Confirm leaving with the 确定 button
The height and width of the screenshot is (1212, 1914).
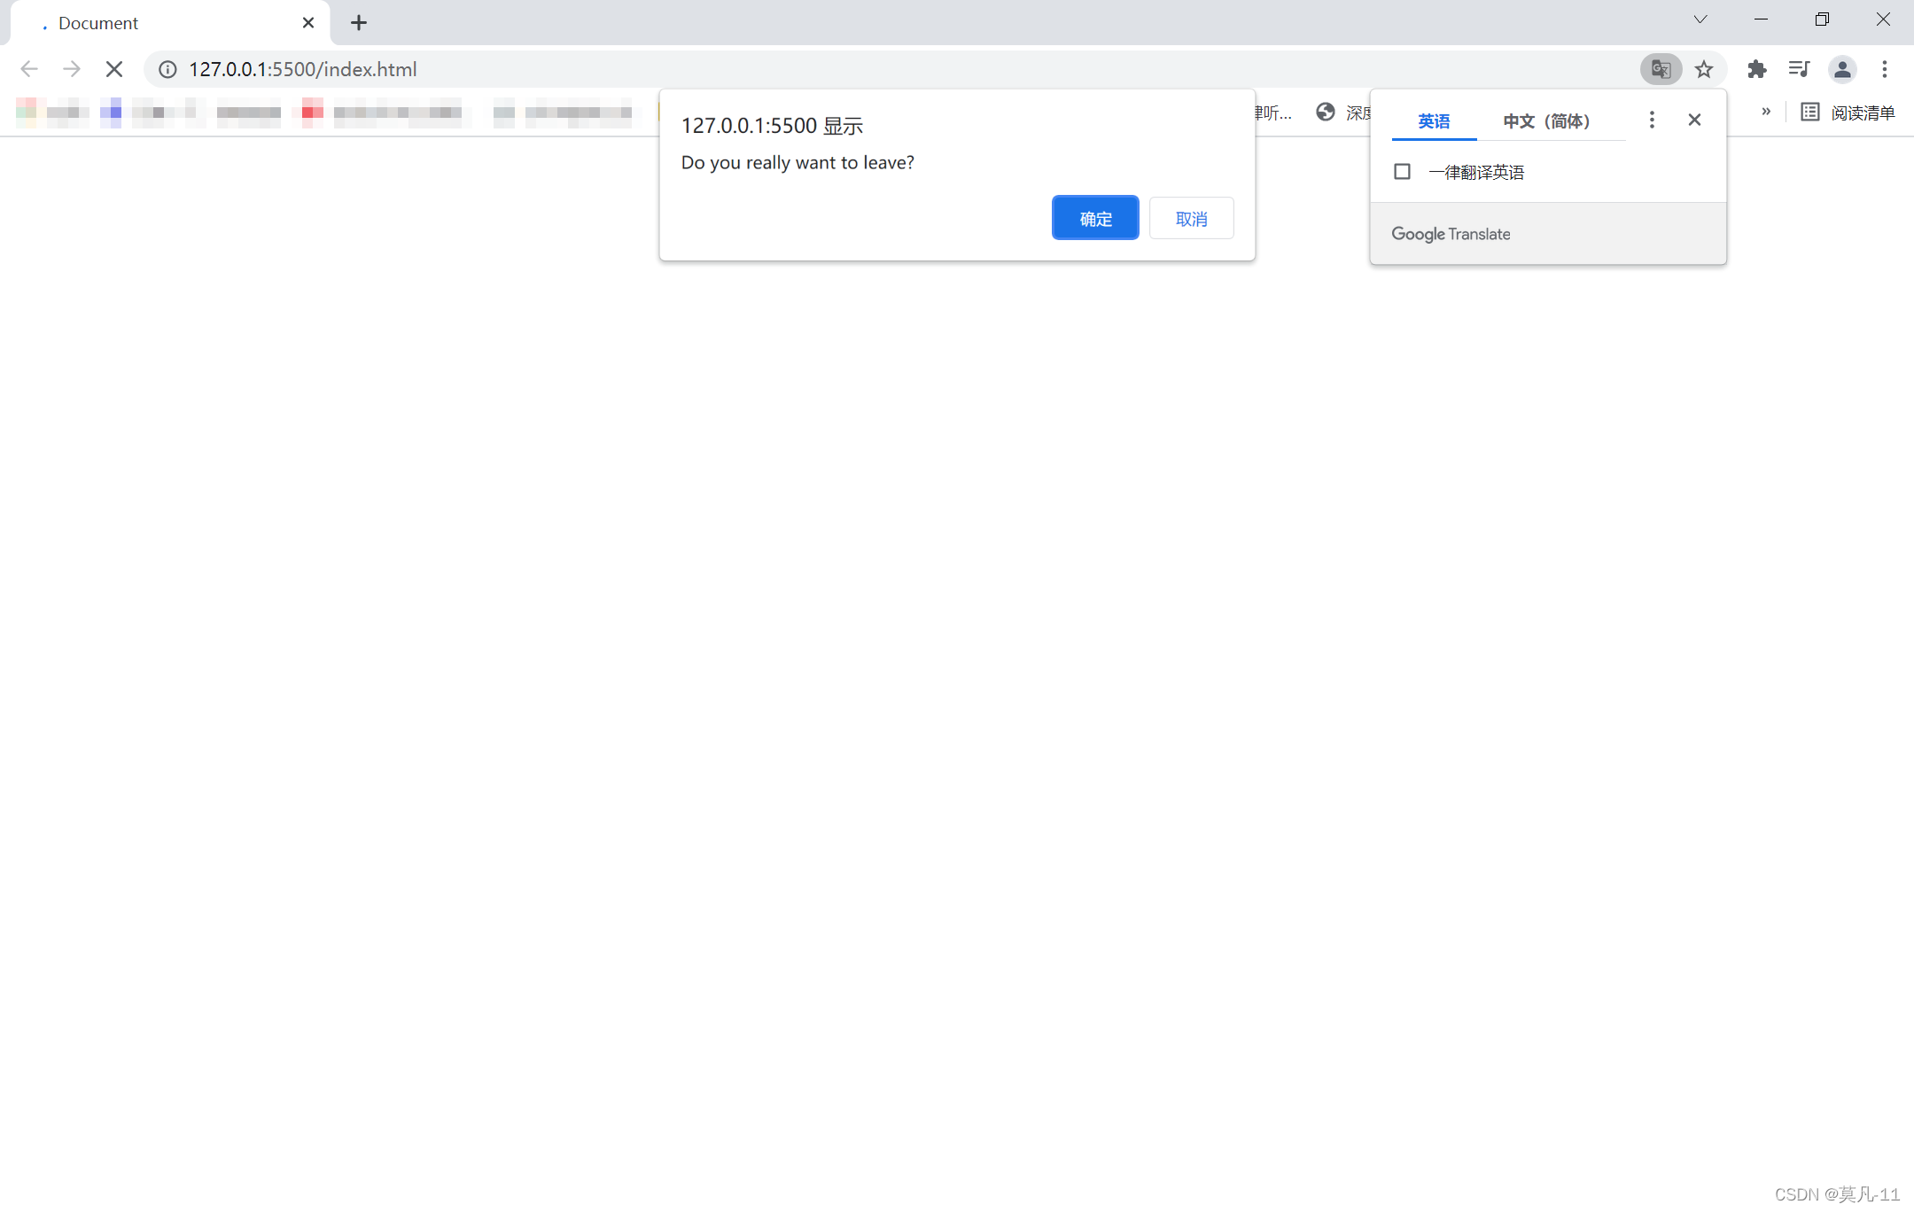[1094, 218]
